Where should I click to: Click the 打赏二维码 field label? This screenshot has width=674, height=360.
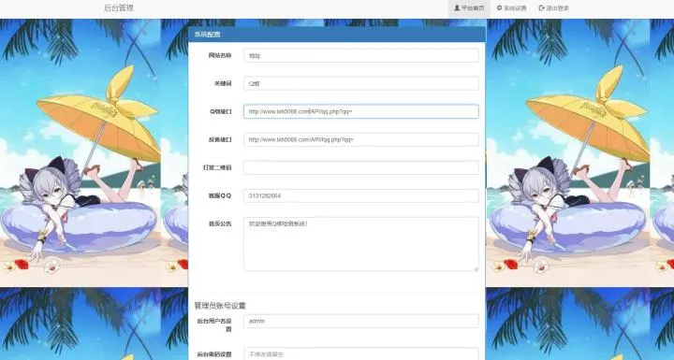[217, 167]
